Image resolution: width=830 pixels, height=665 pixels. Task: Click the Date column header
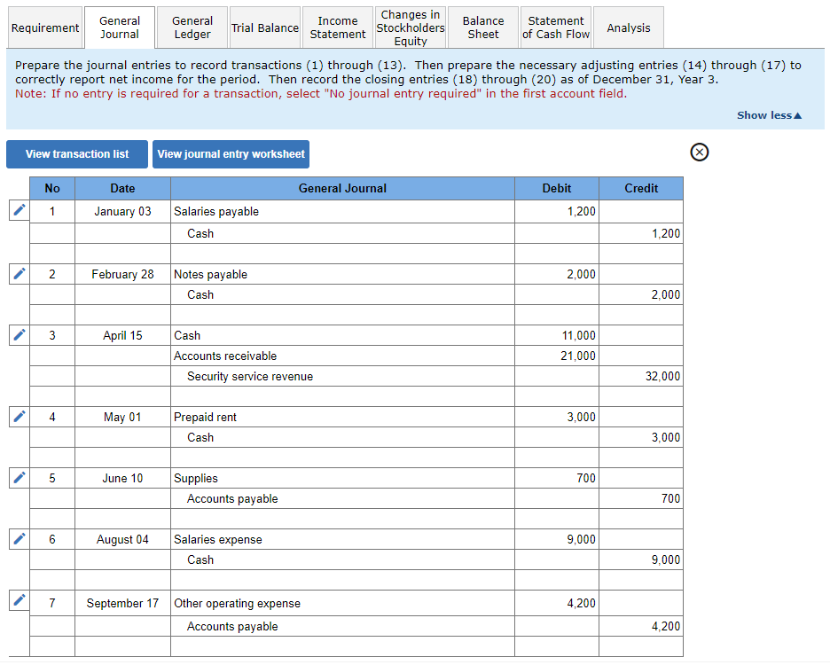click(122, 189)
